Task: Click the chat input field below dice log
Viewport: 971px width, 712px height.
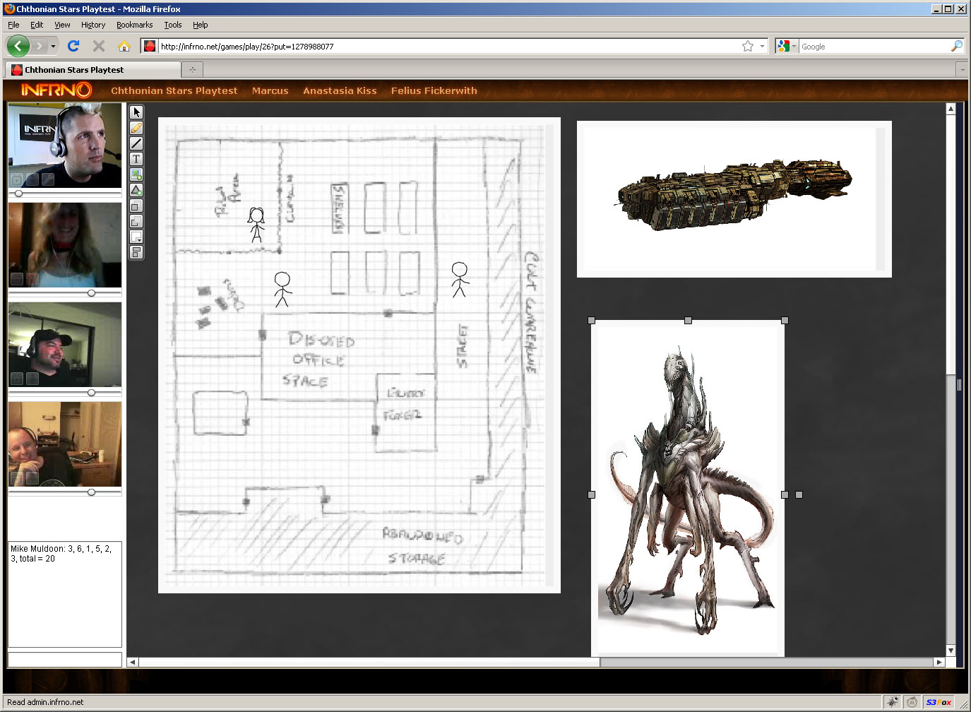Action: pos(65,659)
